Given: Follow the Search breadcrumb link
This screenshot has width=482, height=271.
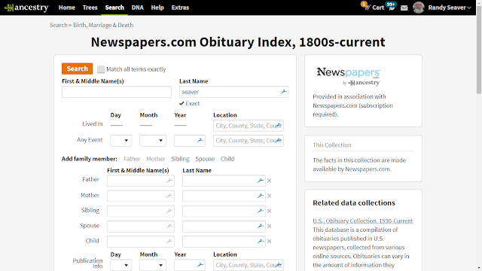Looking at the screenshot, I should click(x=59, y=25).
